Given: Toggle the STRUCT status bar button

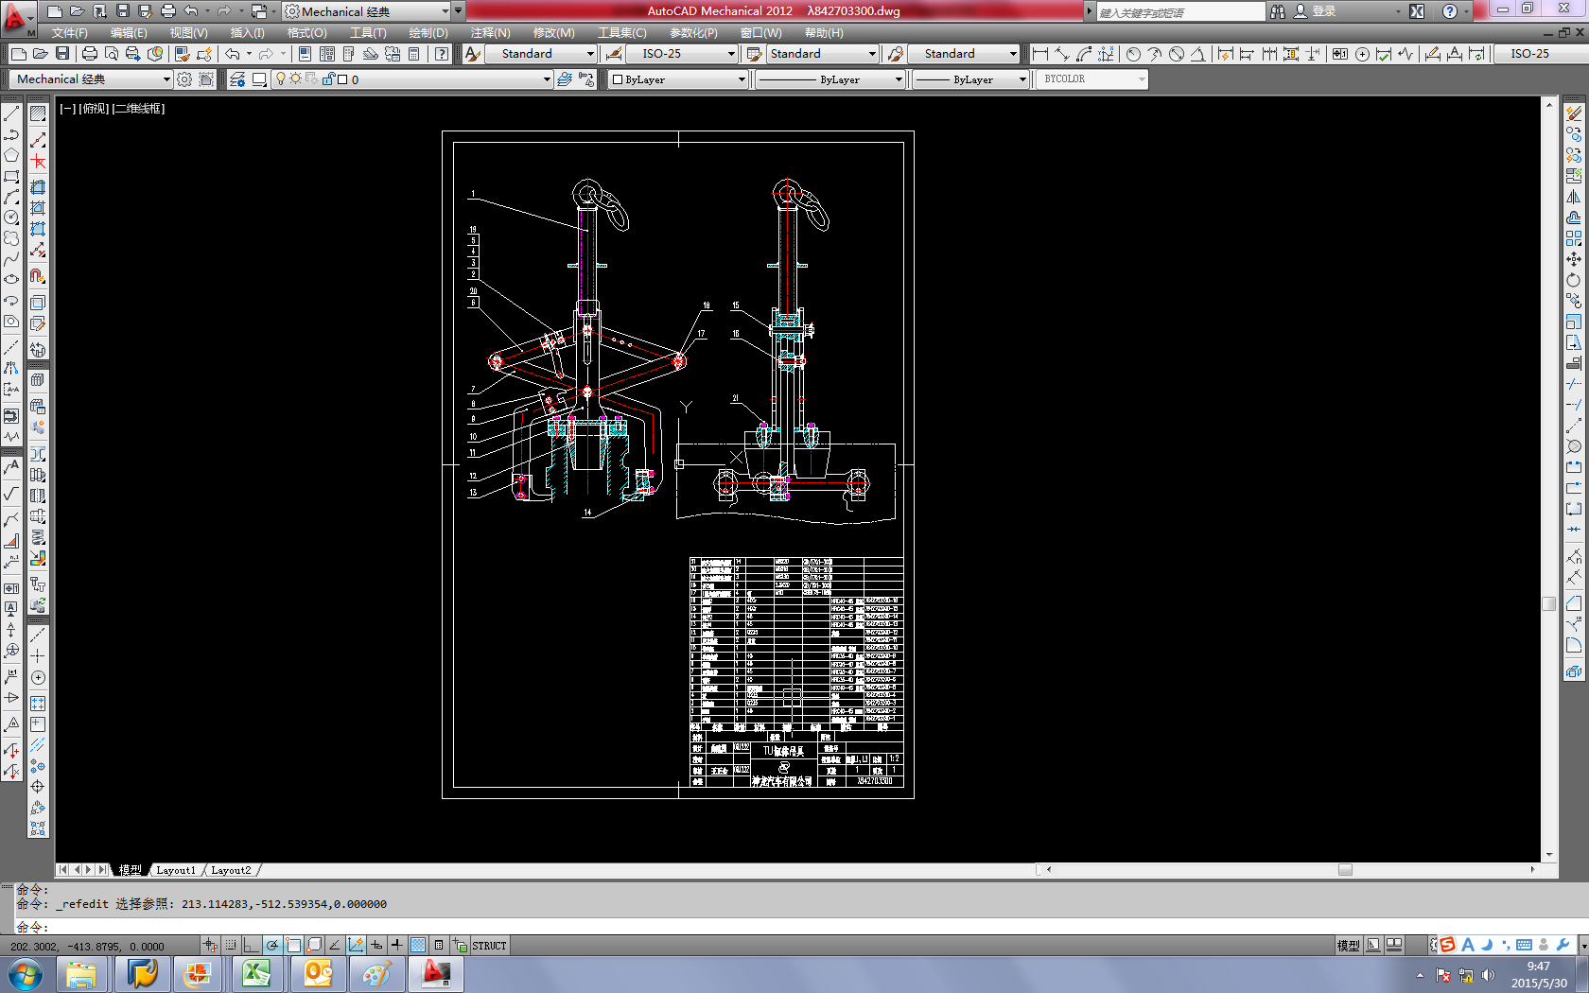Looking at the screenshot, I should [x=489, y=945].
